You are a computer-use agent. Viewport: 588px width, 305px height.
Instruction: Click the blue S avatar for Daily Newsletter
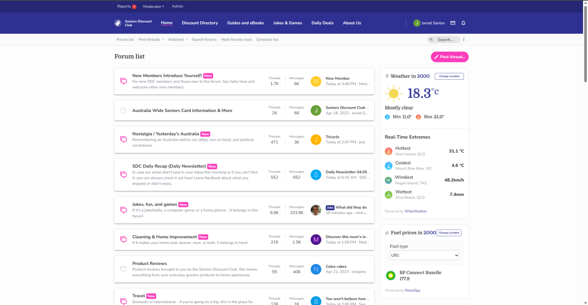pyautogui.click(x=316, y=174)
